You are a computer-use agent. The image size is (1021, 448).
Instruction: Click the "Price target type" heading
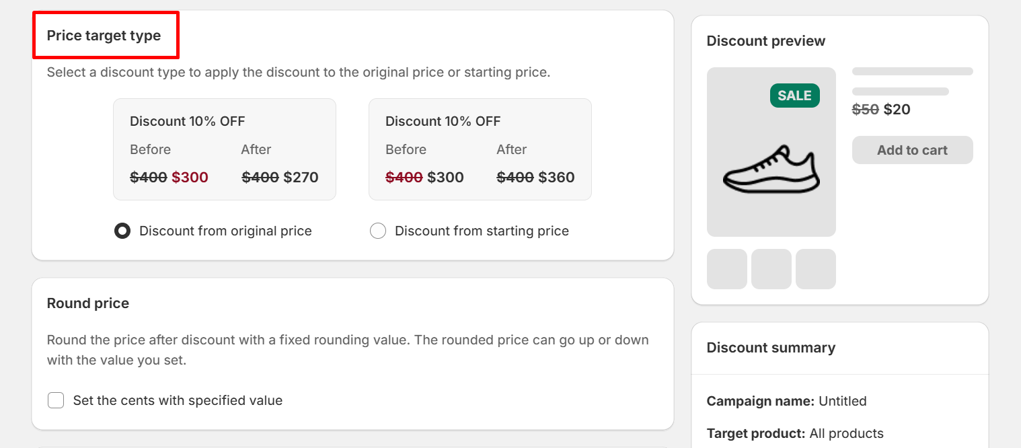(104, 36)
